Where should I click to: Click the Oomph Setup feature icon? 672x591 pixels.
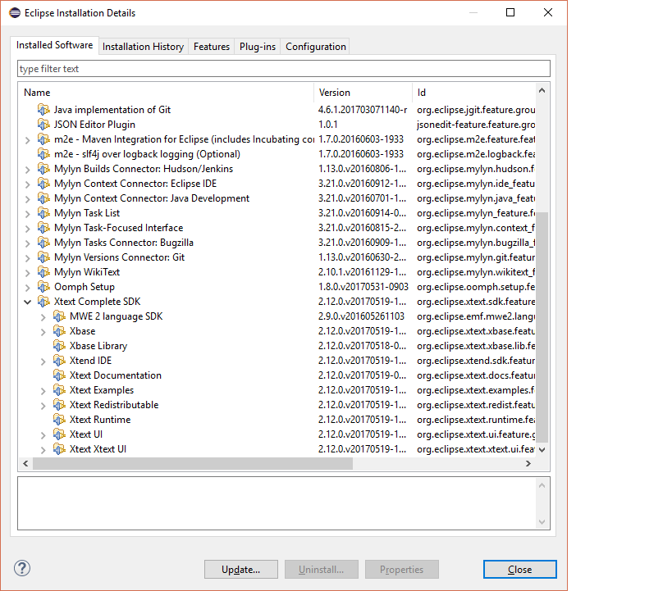coord(43,287)
